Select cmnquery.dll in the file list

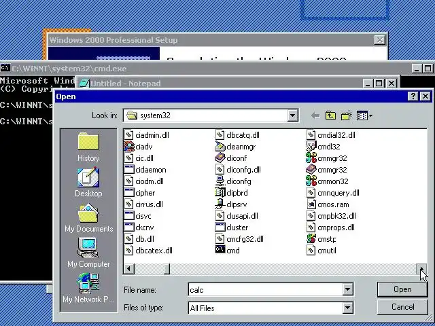(x=333, y=193)
